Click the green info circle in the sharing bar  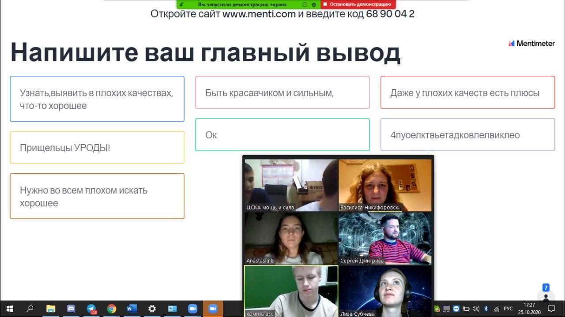point(305,4)
